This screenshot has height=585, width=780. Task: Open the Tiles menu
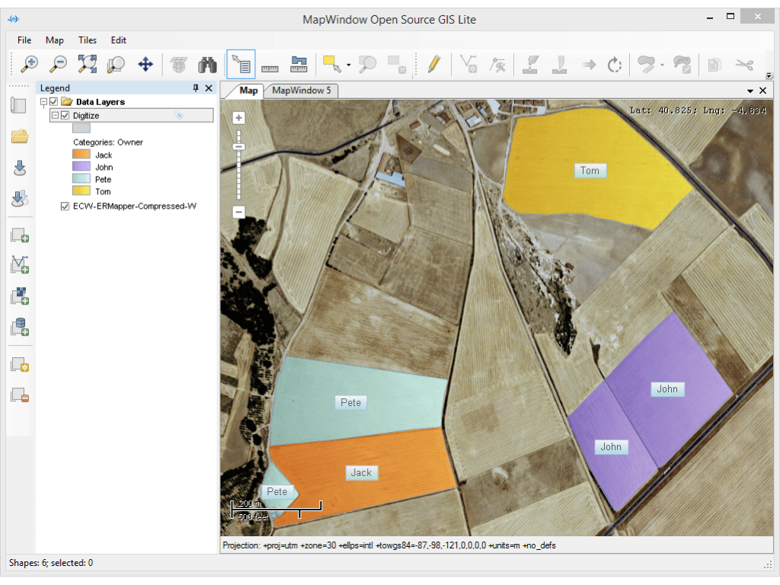[x=87, y=40]
